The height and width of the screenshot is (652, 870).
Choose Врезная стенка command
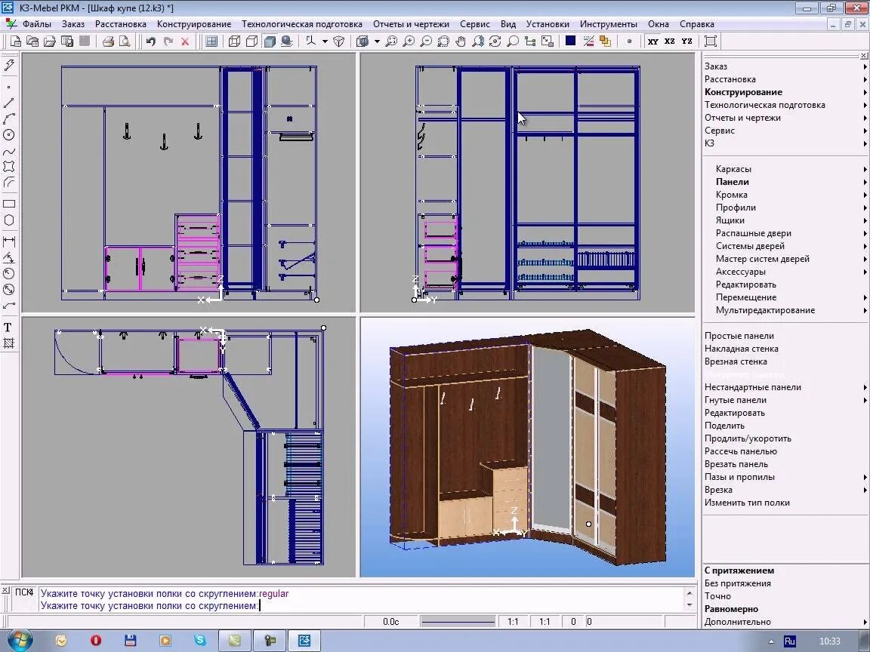coord(736,361)
